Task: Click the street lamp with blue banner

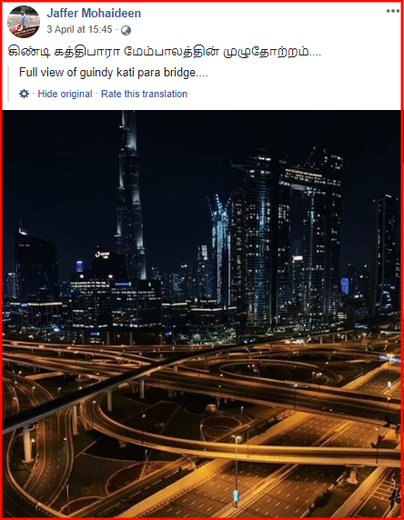Action: 236,471
